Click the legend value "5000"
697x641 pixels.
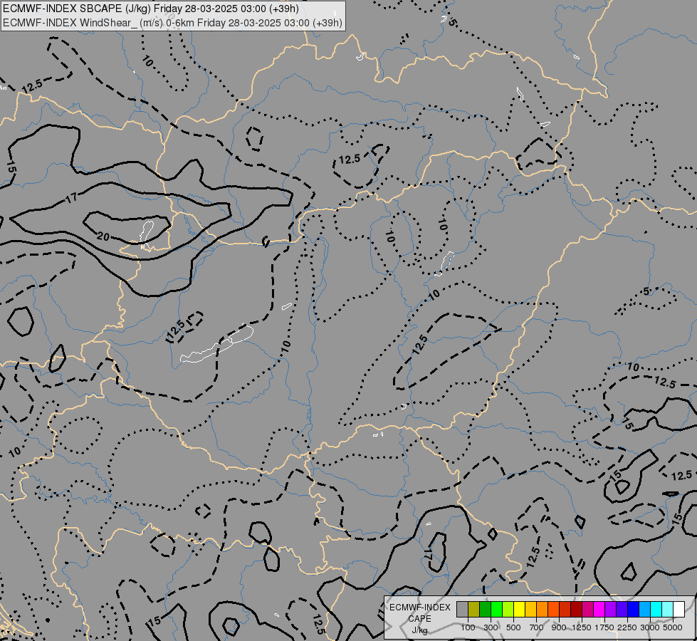coord(673,627)
